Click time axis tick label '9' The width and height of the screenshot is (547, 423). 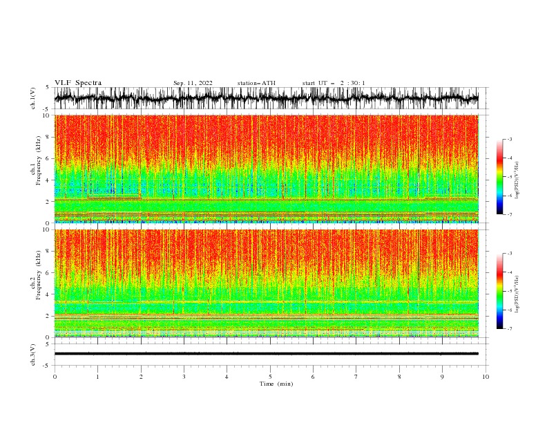[442, 377]
